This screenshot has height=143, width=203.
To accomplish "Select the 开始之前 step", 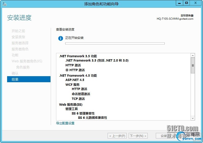I will tap(18, 31).
